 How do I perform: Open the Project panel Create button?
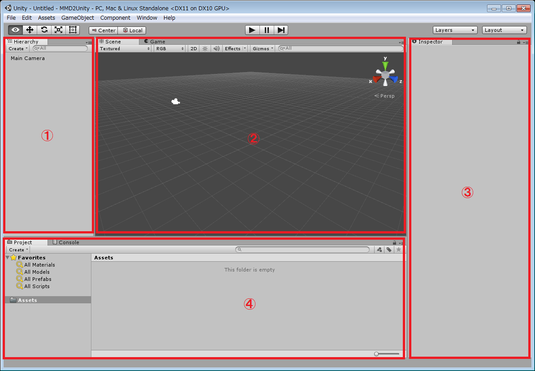[x=18, y=250]
